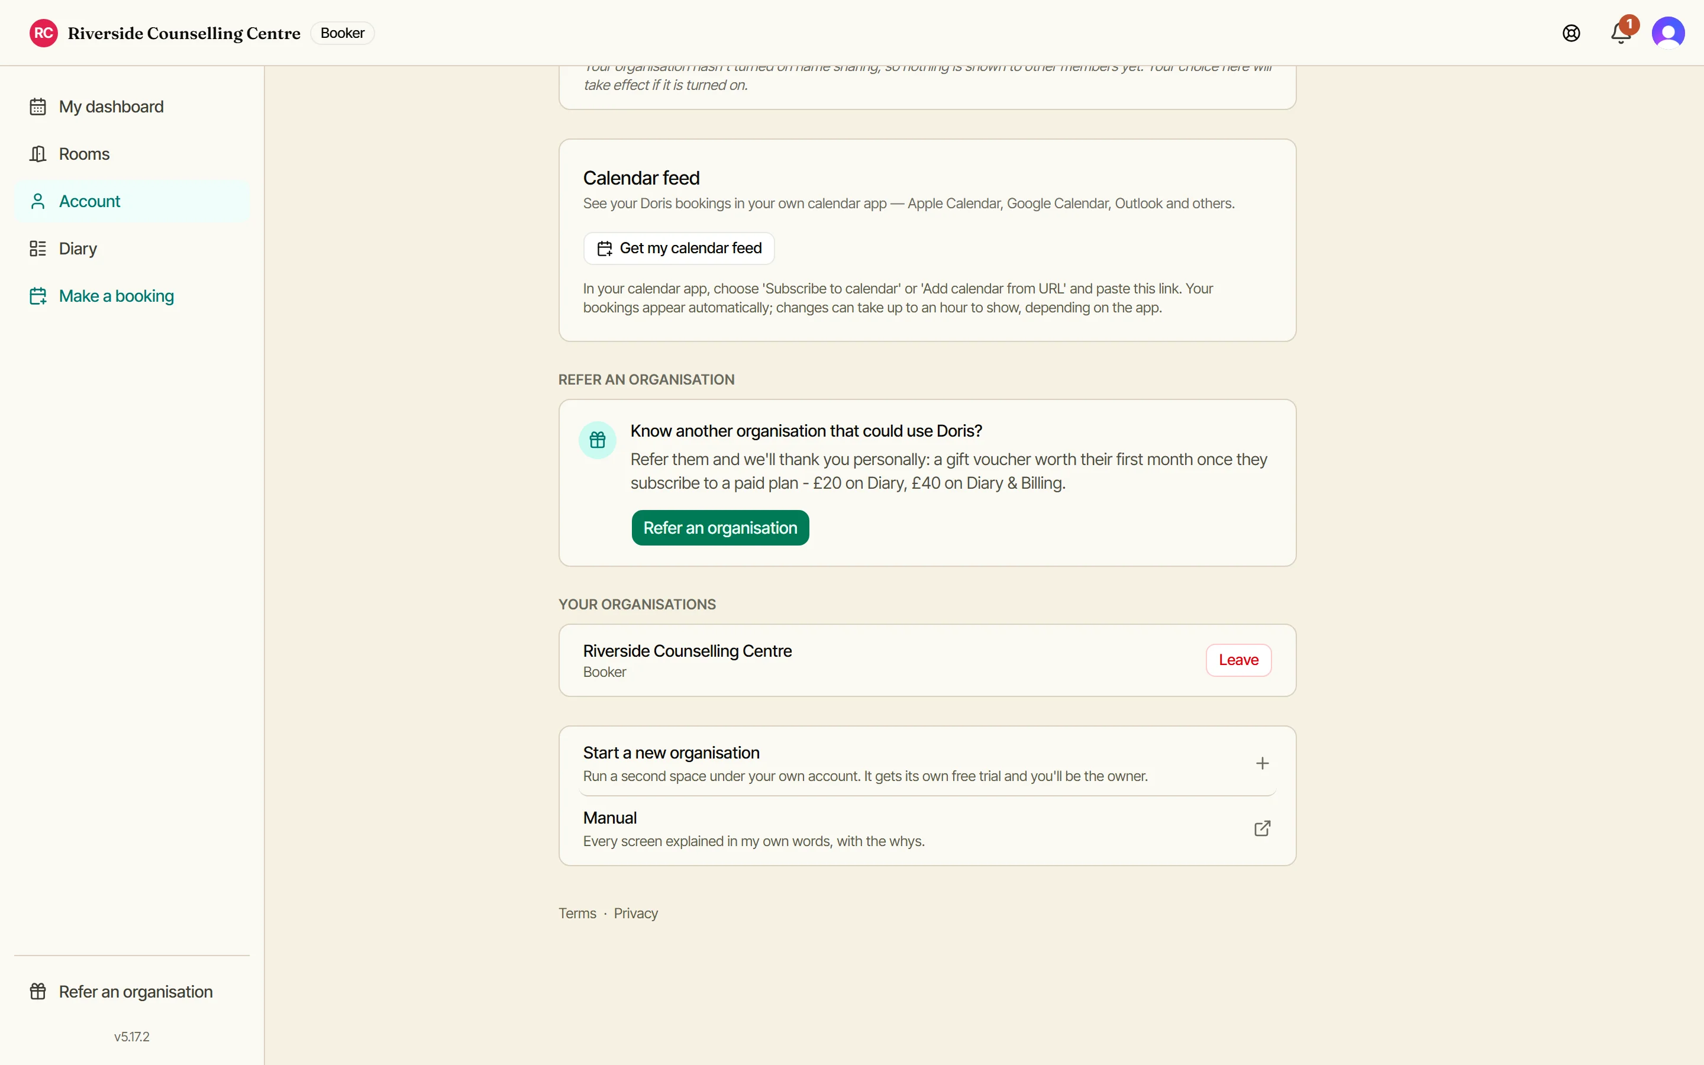Click the Make a booking calendar-plus icon
The height and width of the screenshot is (1065, 1704).
click(x=38, y=296)
